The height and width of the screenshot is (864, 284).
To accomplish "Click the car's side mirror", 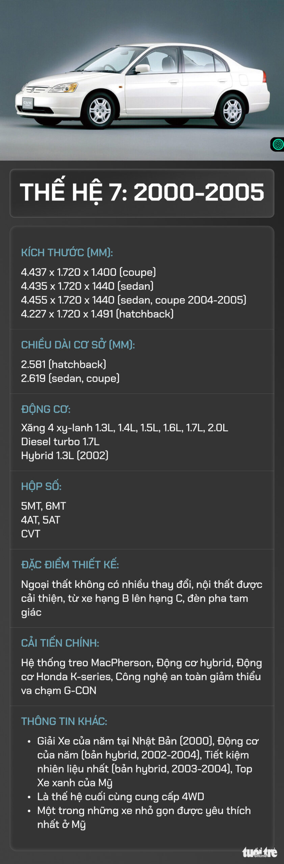I will point(142,69).
